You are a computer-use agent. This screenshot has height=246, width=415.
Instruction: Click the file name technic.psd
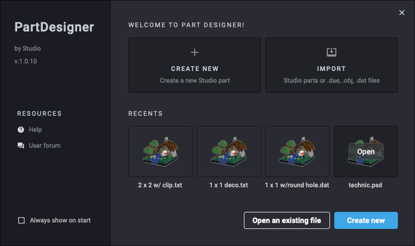click(365, 185)
